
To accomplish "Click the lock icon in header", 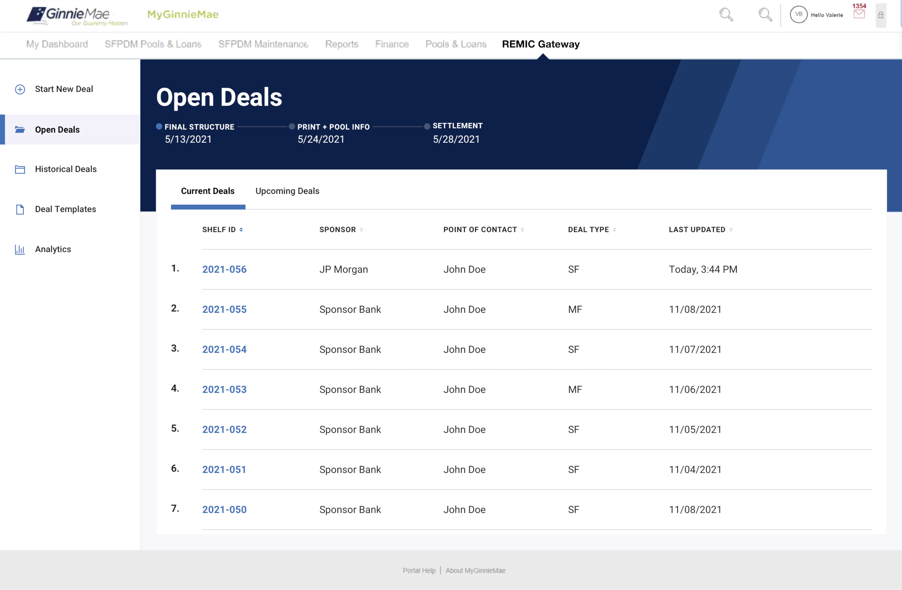I will [x=881, y=15].
